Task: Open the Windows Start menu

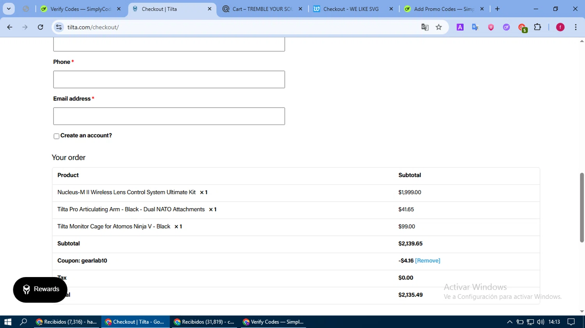Action: 8,322
